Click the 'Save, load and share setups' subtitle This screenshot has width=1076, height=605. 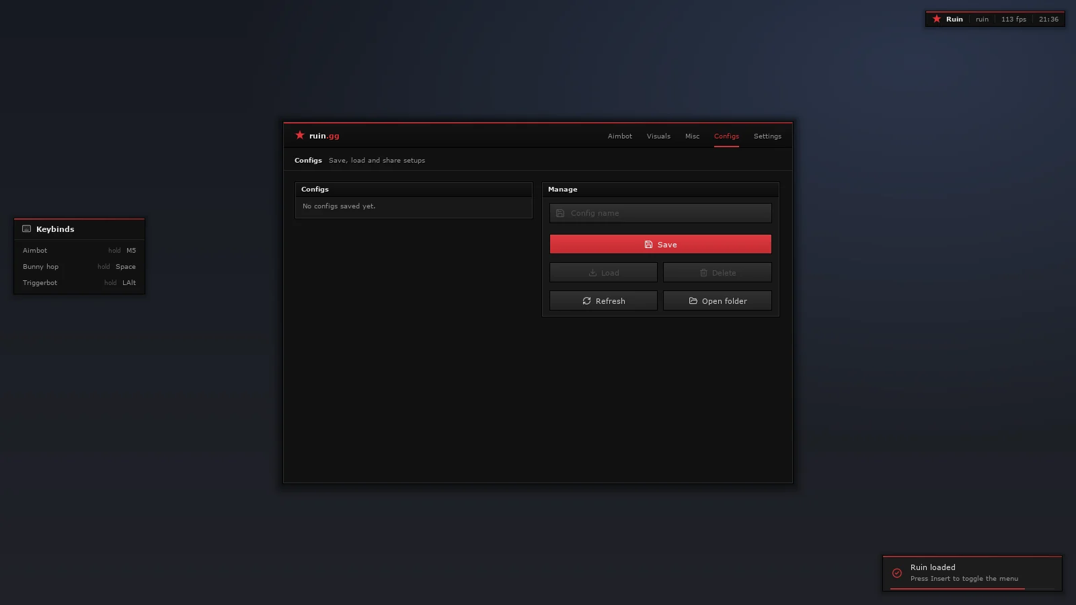click(377, 161)
